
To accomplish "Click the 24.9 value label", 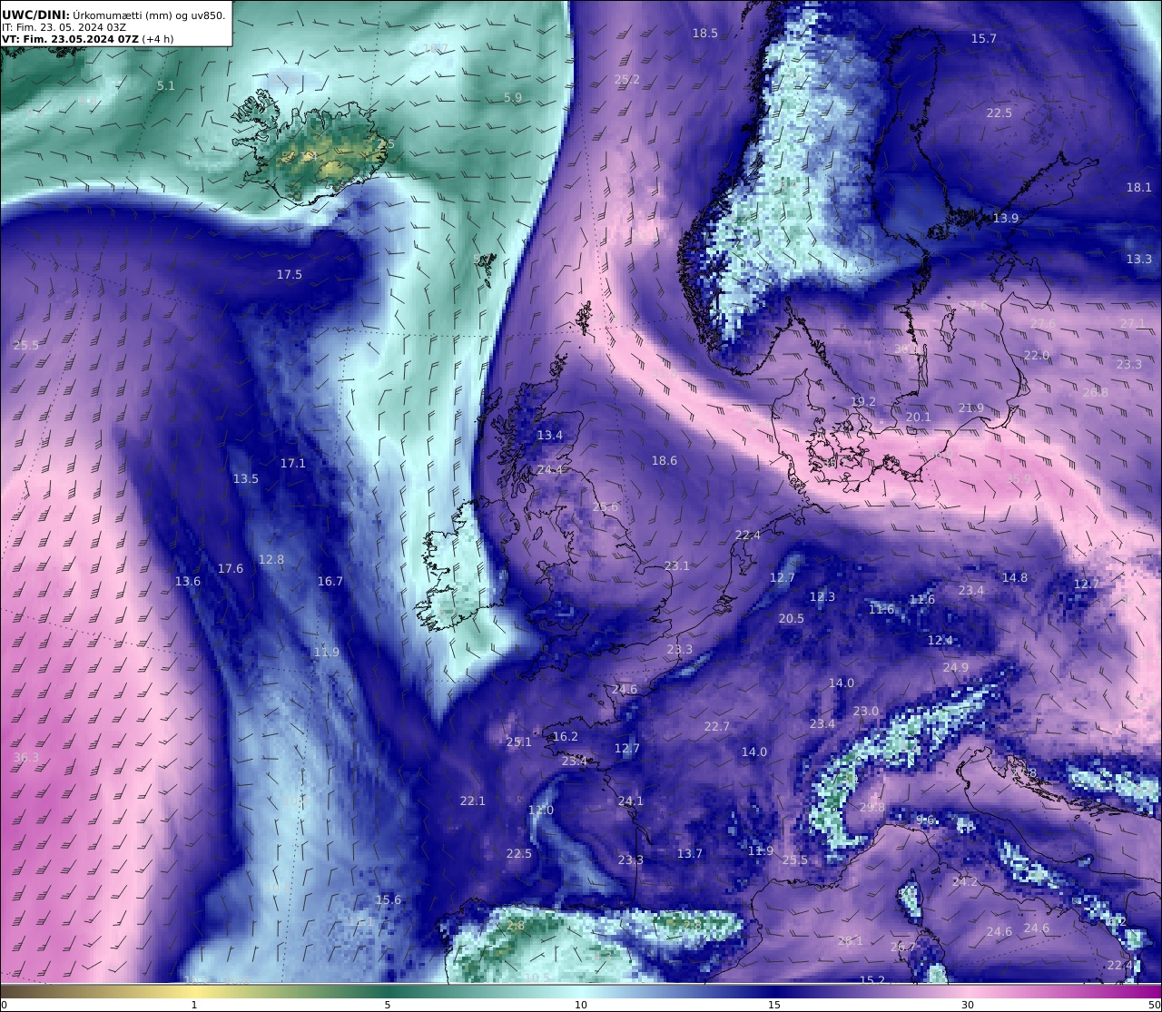I will [956, 667].
